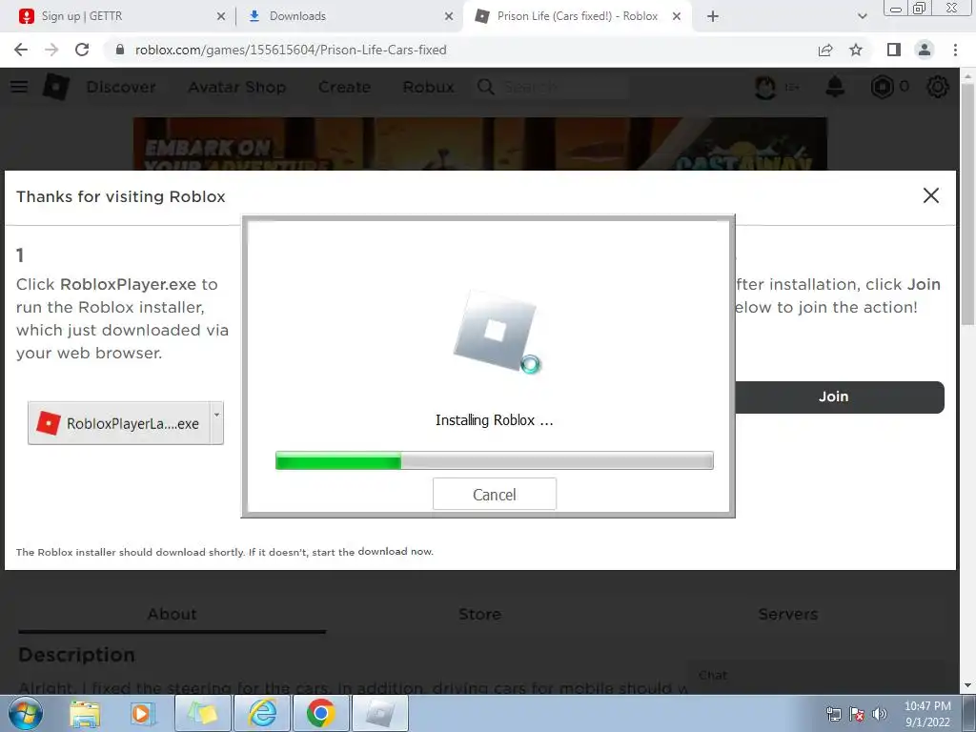This screenshot has width=976, height=732.
Task: Open the media player taskbar icon
Action: tap(143, 714)
